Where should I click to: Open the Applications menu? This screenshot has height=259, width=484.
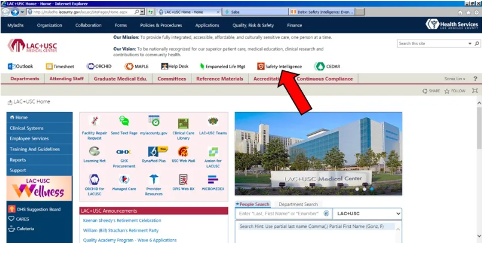[x=207, y=25]
